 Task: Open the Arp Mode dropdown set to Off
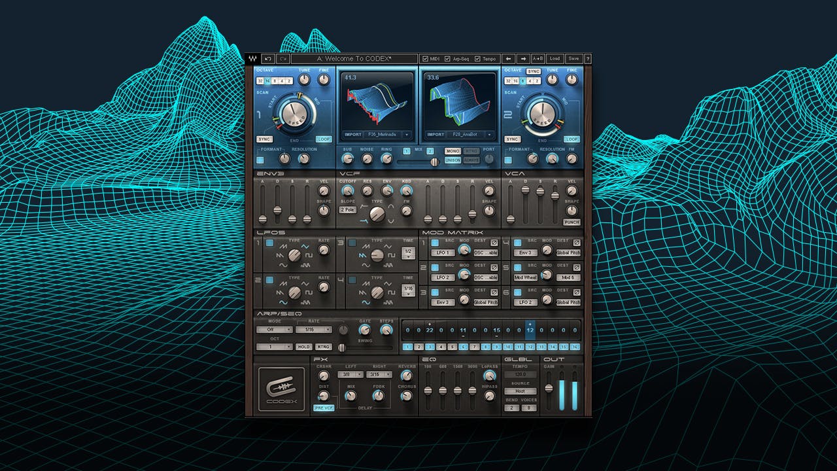click(275, 330)
